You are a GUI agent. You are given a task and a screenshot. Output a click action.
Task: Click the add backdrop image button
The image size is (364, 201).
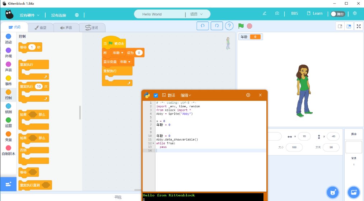[x=353, y=192]
